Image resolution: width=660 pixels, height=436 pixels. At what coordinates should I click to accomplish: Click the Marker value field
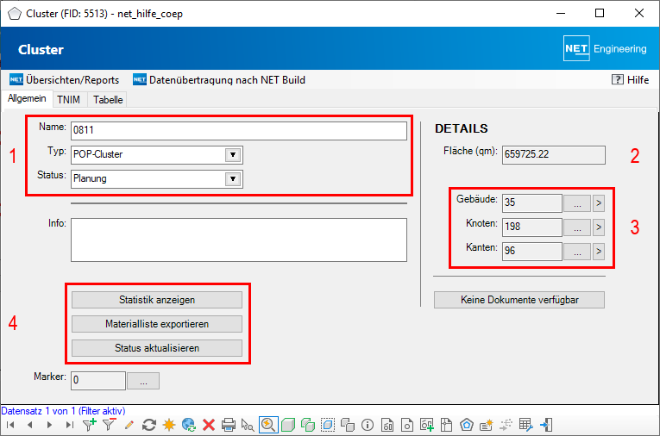point(98,381)
